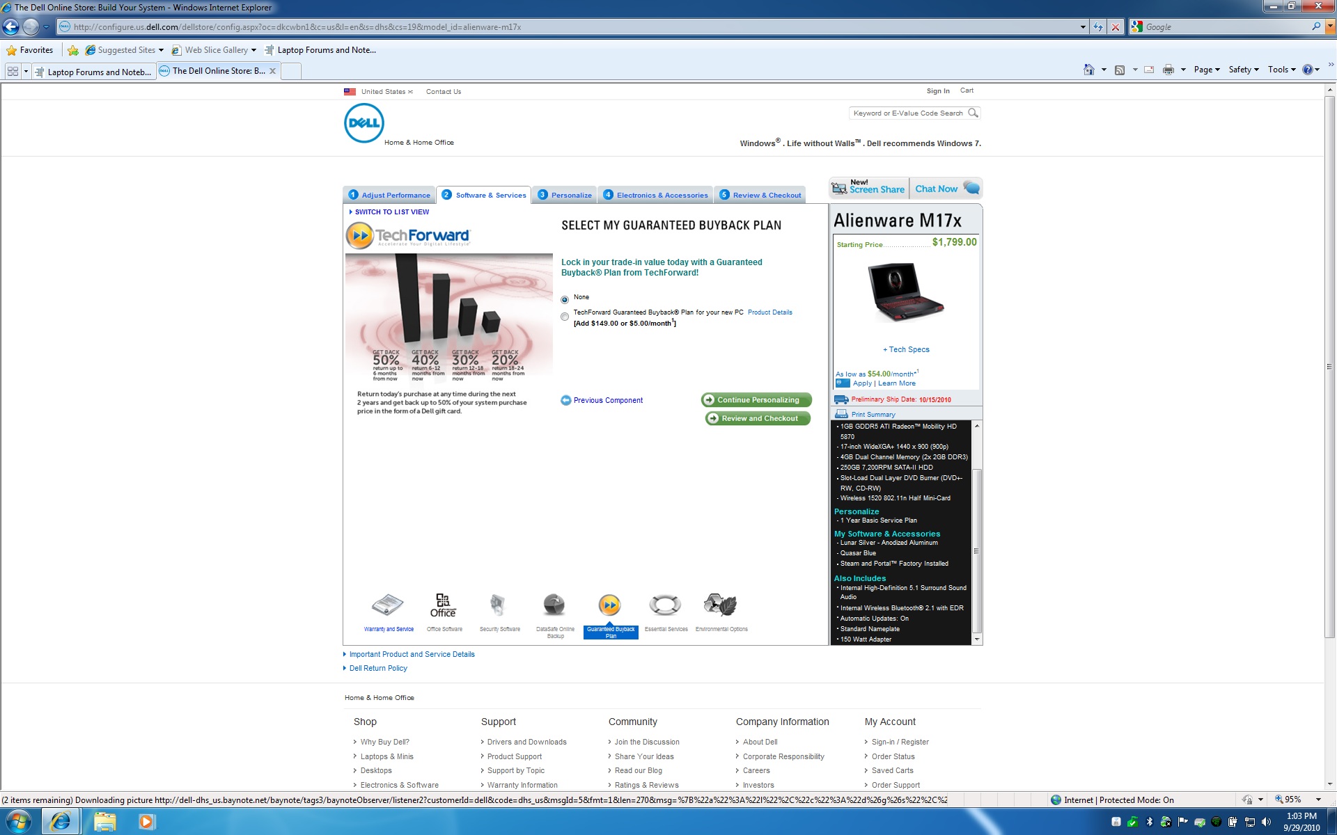The image size is (1337, 835).
Task: Click the taskbar volume speaker icon
Action: pos(1267,822)
